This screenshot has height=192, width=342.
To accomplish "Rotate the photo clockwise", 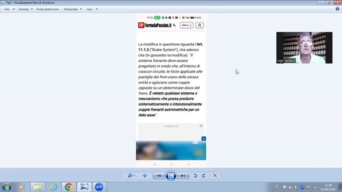I will coord(204,175).
